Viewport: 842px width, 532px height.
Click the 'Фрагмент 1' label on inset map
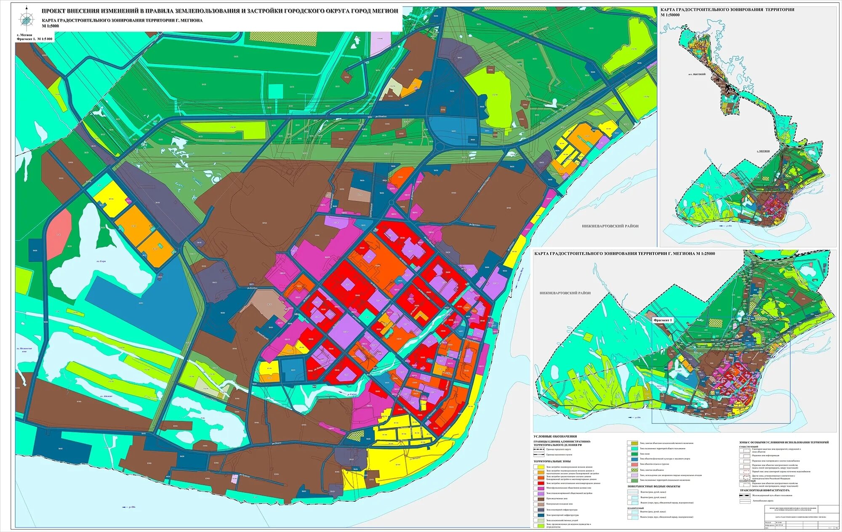[x=663, y=320]
